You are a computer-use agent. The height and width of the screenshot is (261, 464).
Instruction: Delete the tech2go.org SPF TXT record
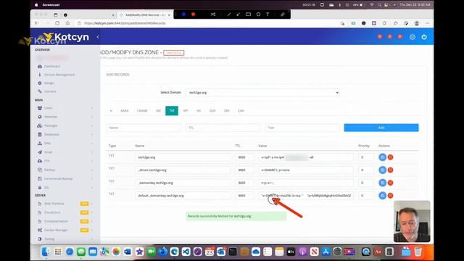[390, 157]
